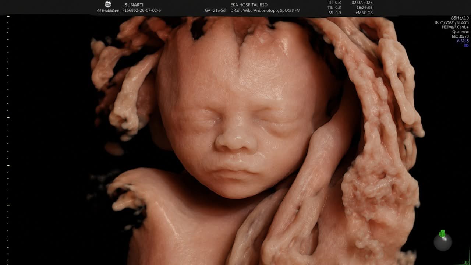Click the B67°/V90°/8.2cm angle readout

coord(451,22)
